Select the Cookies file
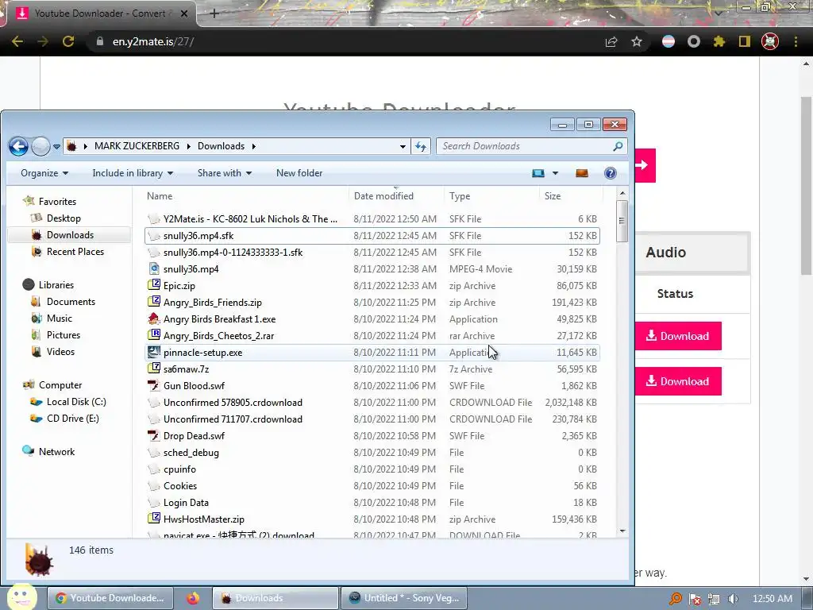Image resolution: width=813 pixels, height=610 pixels. 372,486
